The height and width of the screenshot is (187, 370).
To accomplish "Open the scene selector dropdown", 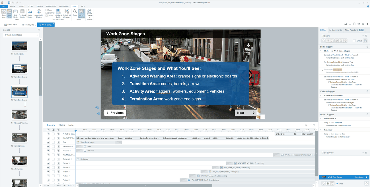I will [x=21, y=35].
